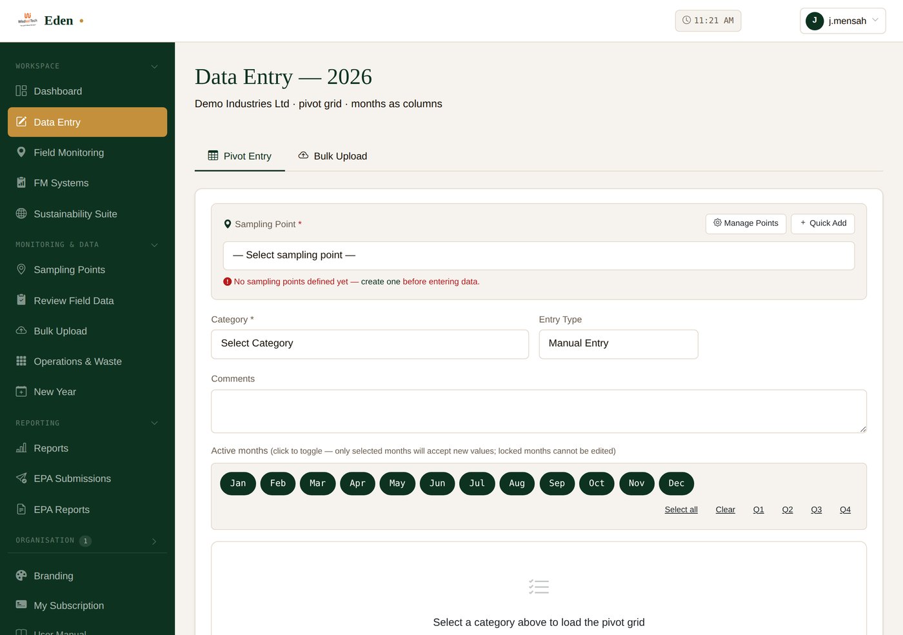Click the Select all months link
Image resolution: width=903 pixels, height=635 pixels.
tap(681, 510)
